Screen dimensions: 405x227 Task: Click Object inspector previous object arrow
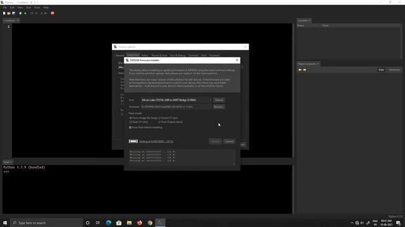click(300, 70)
